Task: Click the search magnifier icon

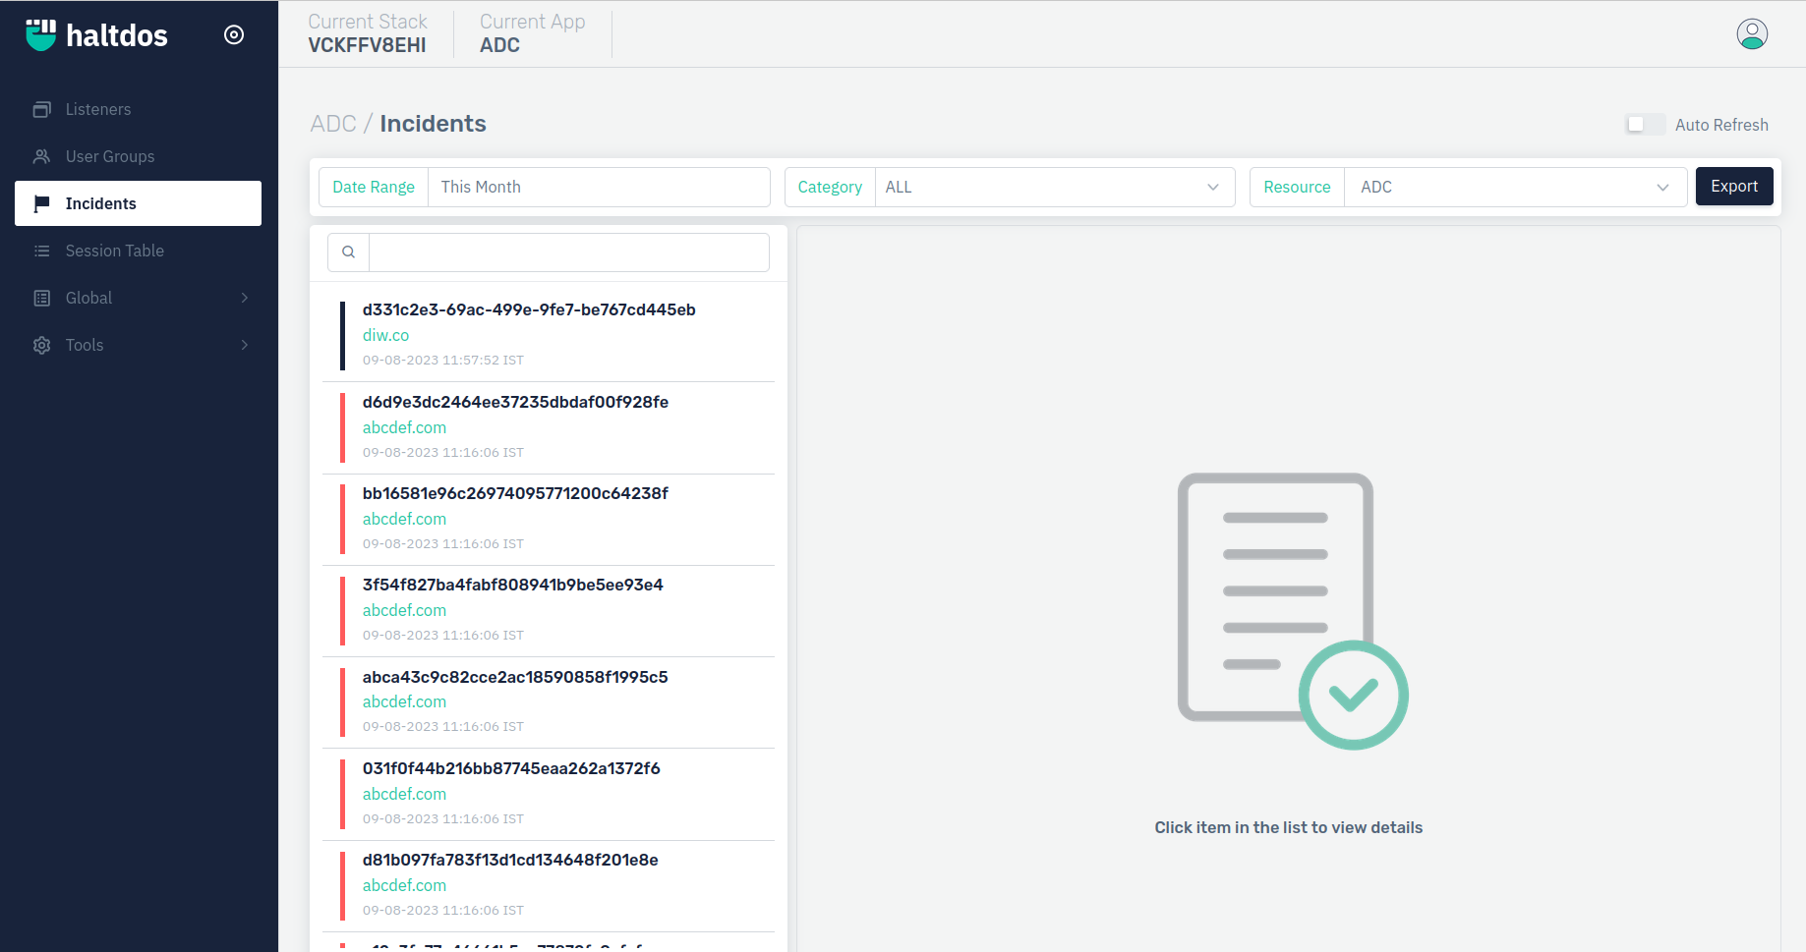Action: [348, 252]
